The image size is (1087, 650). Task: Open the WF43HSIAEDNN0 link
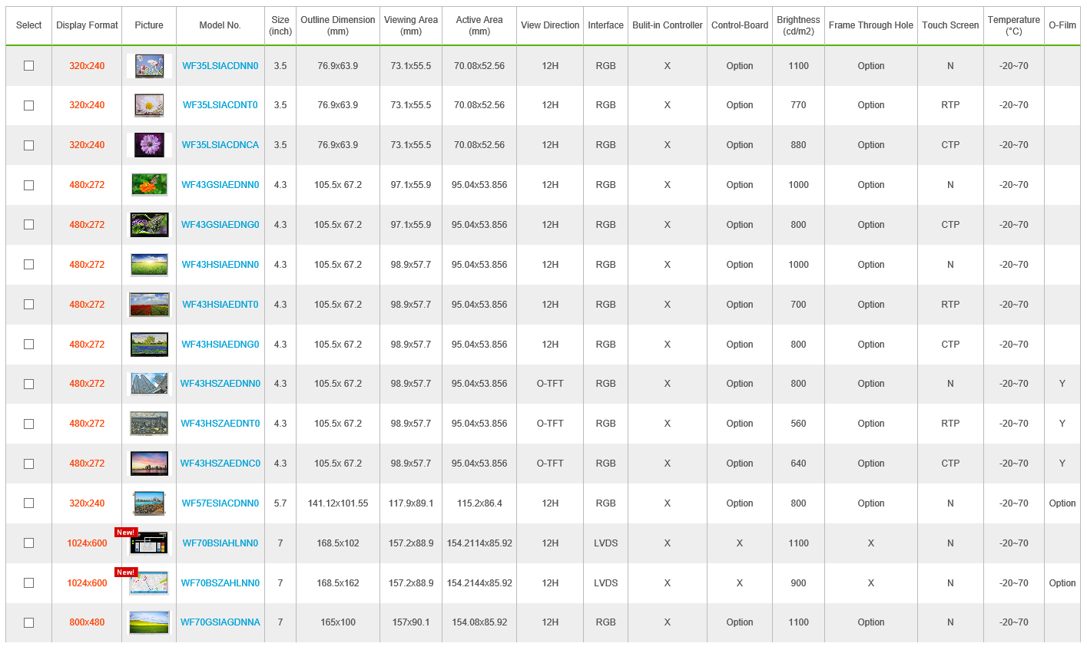[x=220, y=265]
